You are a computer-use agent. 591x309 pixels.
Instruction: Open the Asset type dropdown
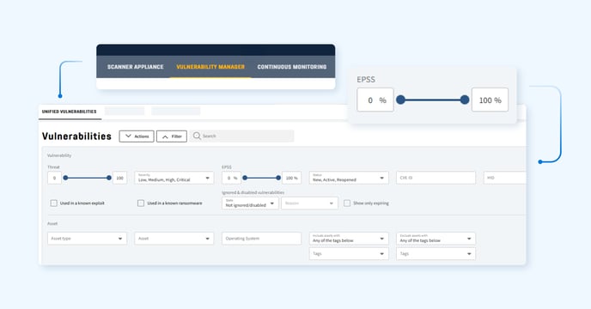[87, 239]
